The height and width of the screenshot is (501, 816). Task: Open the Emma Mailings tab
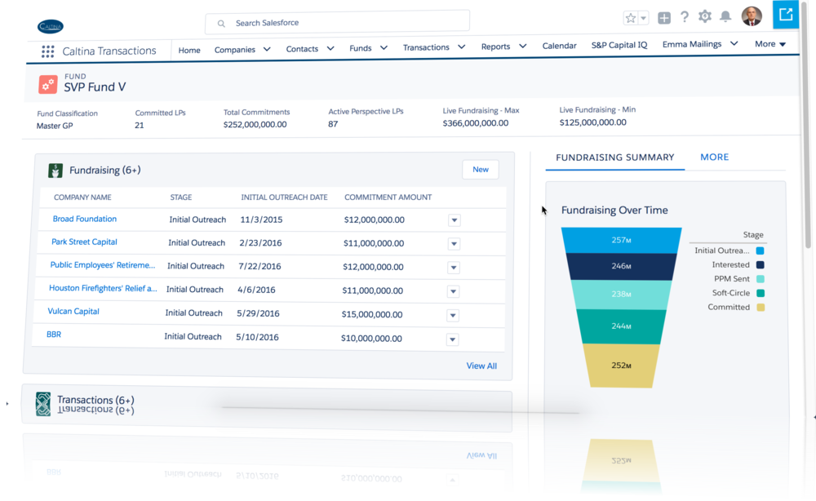coord(692,44)
